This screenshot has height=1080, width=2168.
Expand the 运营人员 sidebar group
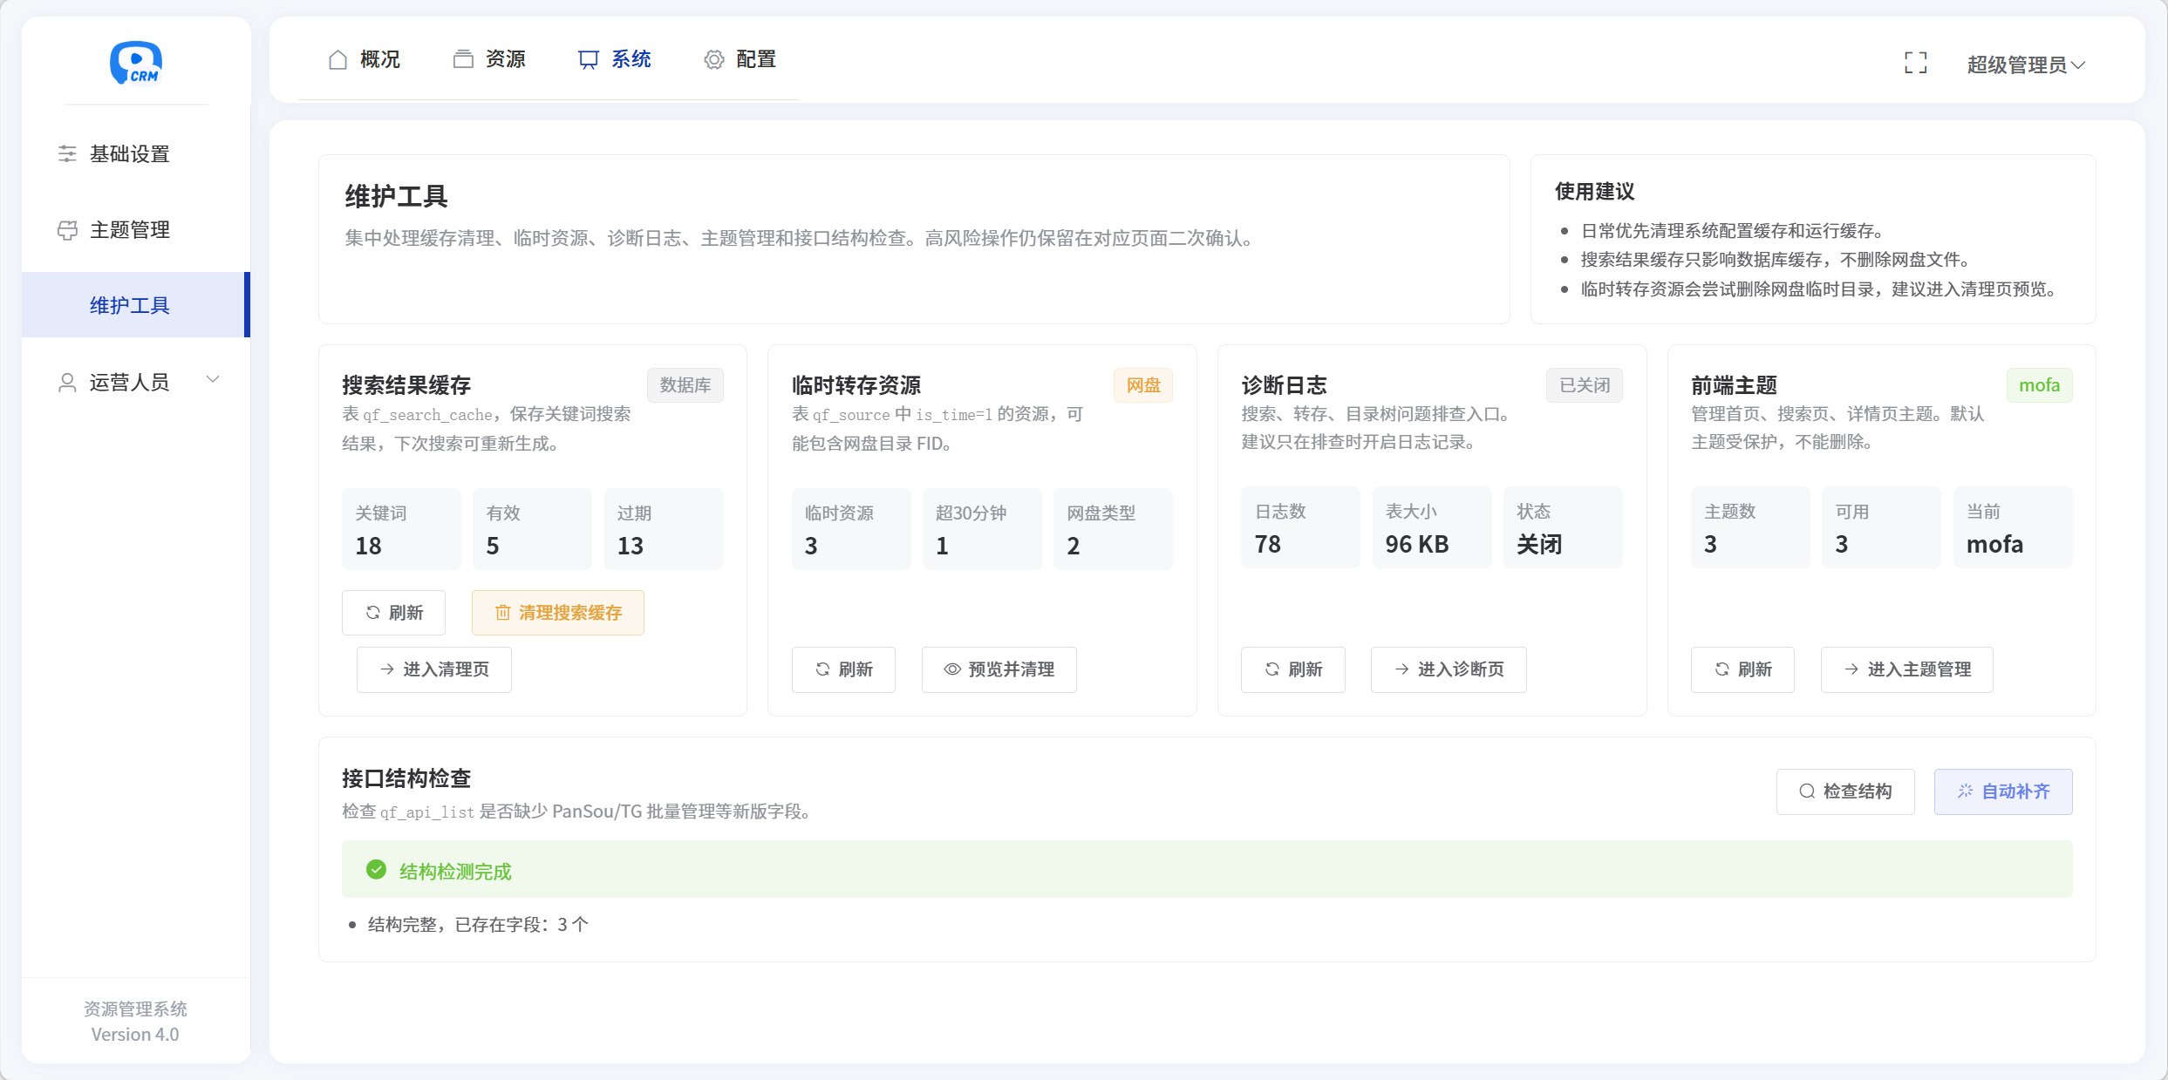(136, 382)
